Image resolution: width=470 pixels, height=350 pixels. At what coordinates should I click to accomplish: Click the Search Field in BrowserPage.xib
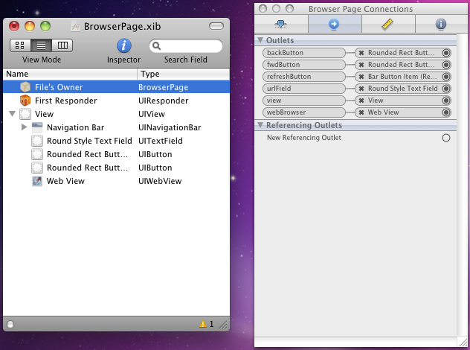[185, 46]
